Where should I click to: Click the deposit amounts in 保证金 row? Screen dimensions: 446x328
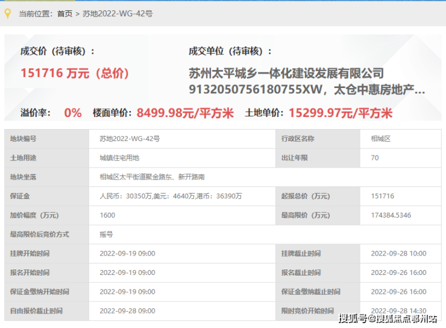[171, 196]
